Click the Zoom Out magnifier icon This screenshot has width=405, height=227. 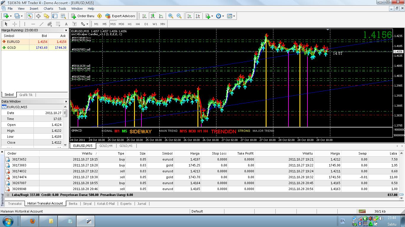(x=179, y=16)
